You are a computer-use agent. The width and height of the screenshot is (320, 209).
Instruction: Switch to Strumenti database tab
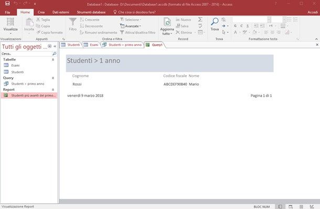[91, 12]
